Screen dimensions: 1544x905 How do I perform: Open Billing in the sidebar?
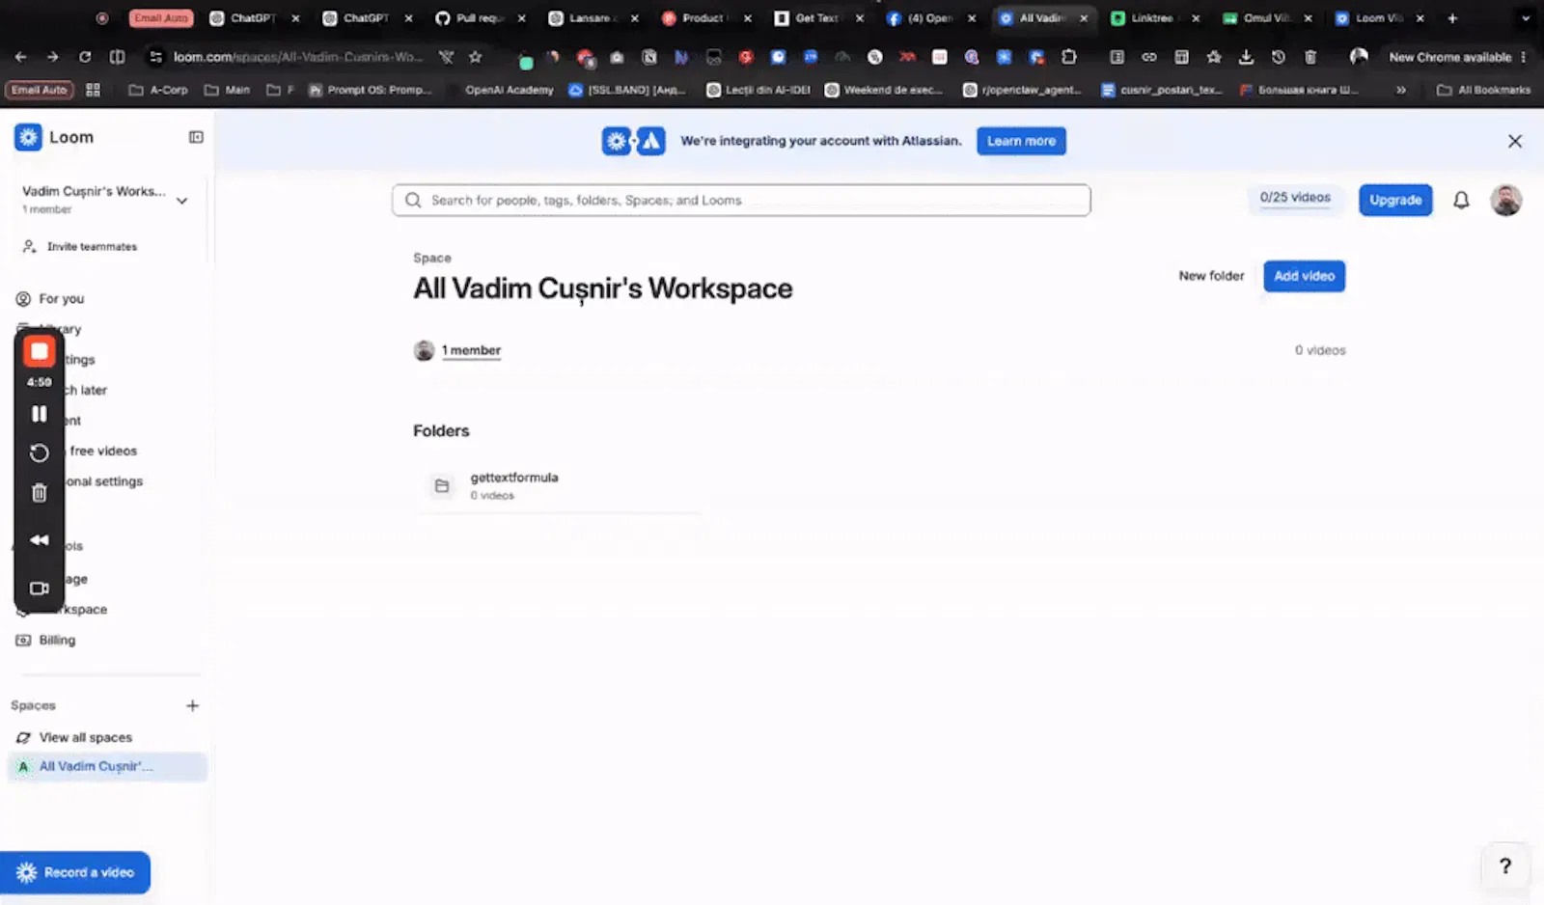pos(45,641)
